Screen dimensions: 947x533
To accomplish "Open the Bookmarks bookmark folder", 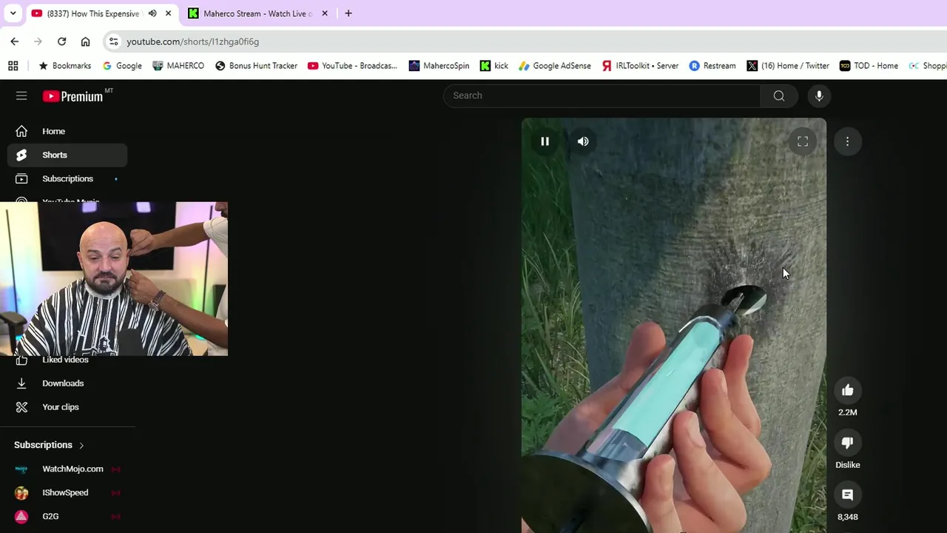I will pos(65,66).
